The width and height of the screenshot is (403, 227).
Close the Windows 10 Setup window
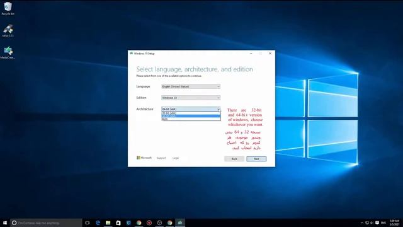tap(270, 54)
